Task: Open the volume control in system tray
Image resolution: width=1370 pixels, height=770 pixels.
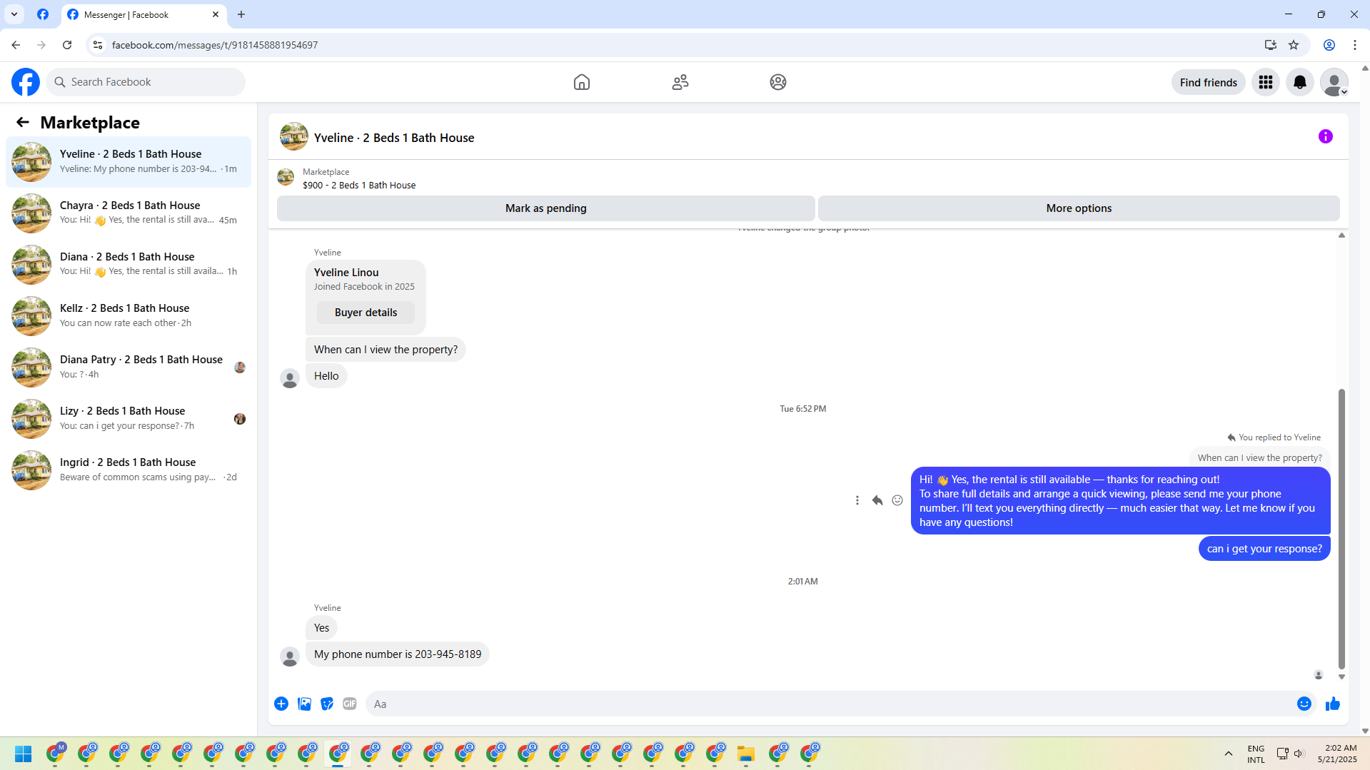Action: click(x=1299, y=754)
